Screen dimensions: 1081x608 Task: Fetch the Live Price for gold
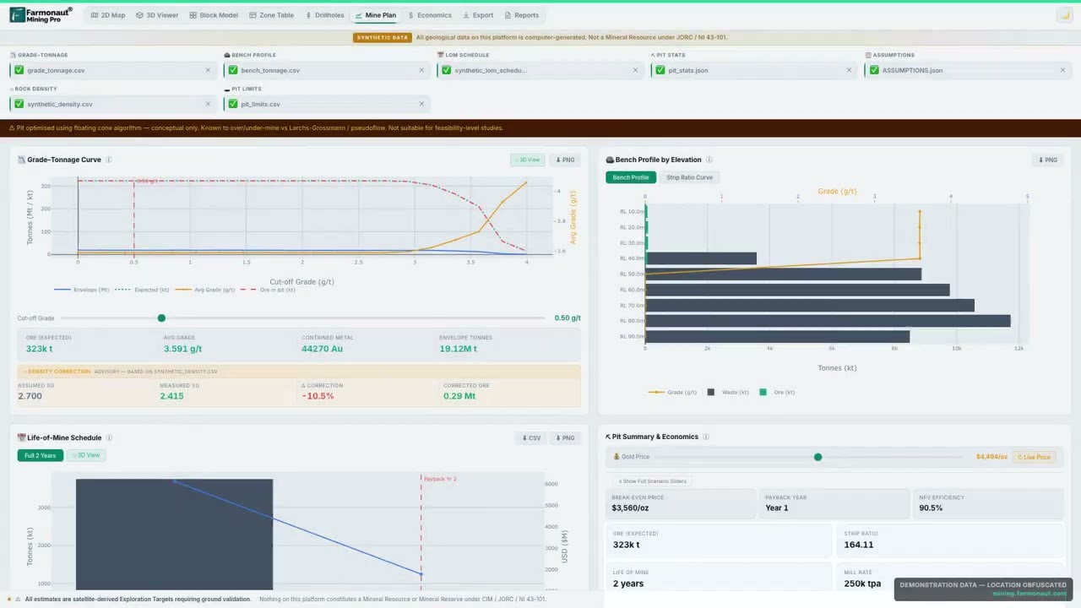[x=1034, y=457]
